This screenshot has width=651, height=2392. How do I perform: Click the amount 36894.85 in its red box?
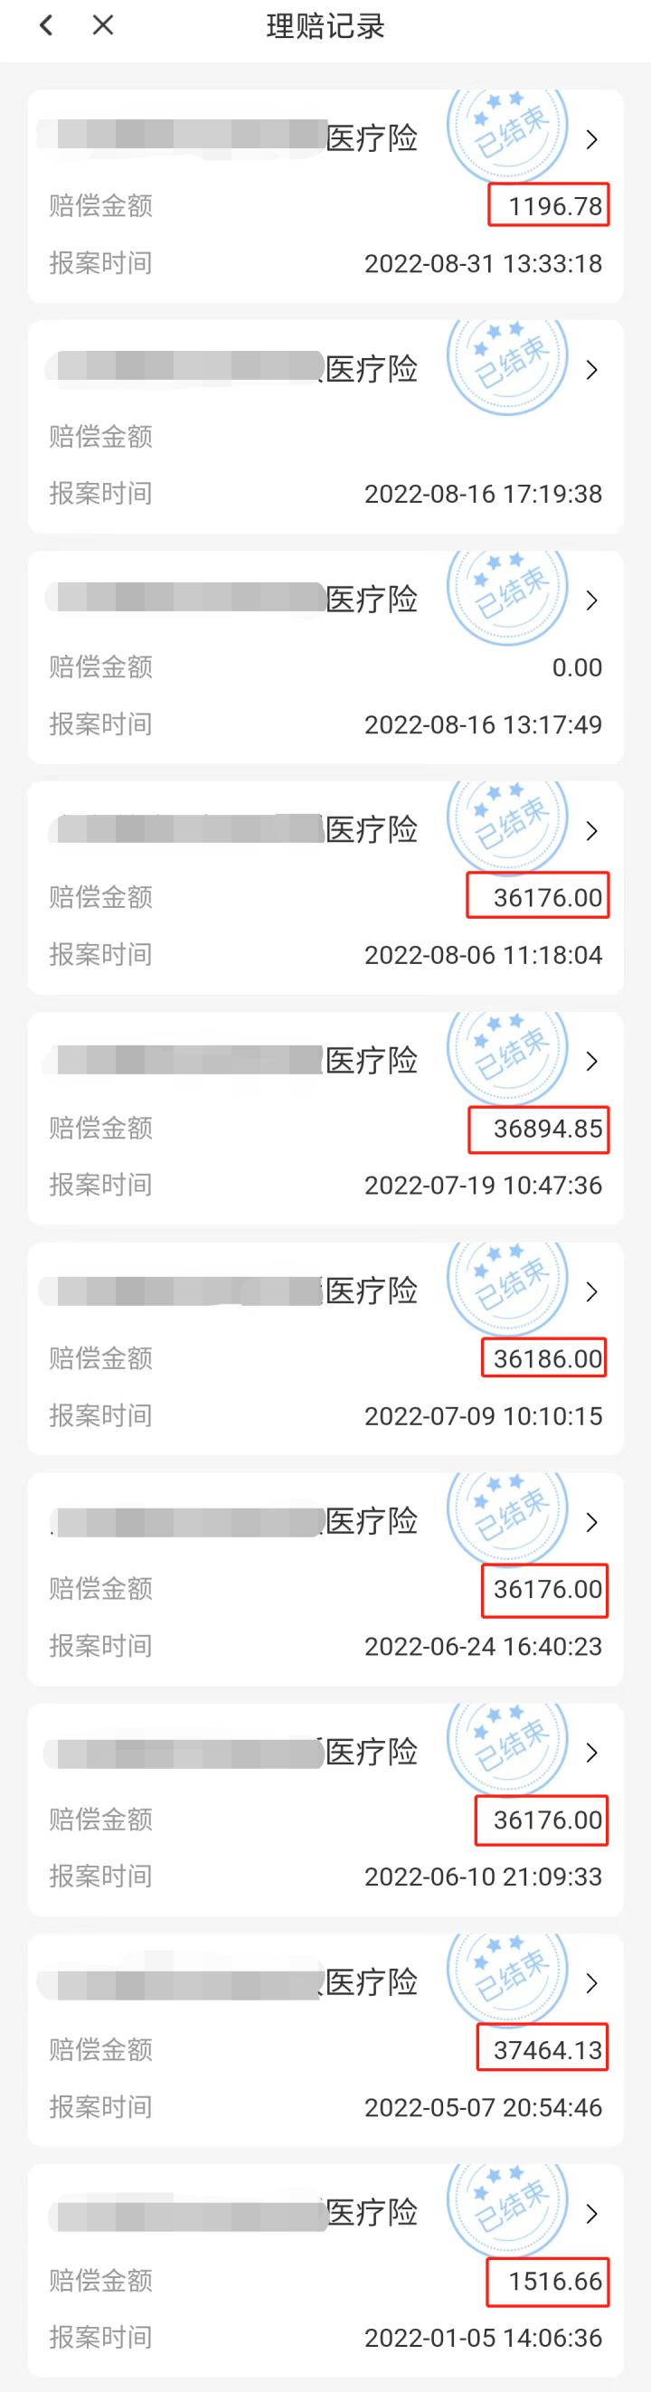point(542,1130)
